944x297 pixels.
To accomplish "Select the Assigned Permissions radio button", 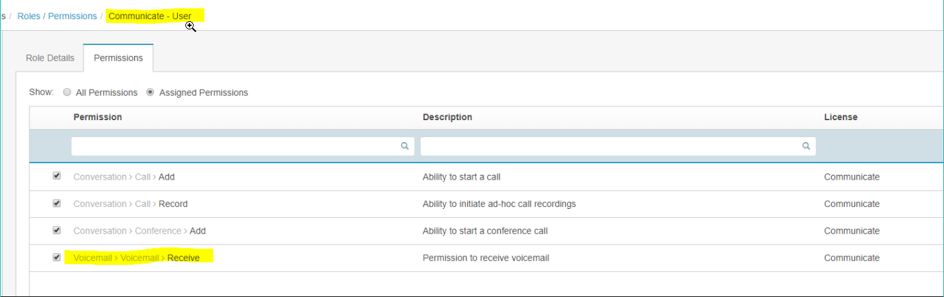I will 150,92.
